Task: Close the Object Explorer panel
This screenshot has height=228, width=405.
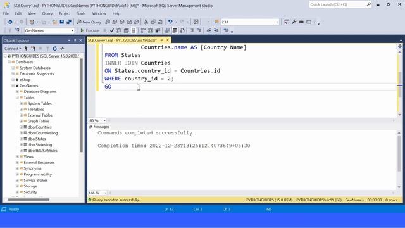Action: [x=81, y=41]
